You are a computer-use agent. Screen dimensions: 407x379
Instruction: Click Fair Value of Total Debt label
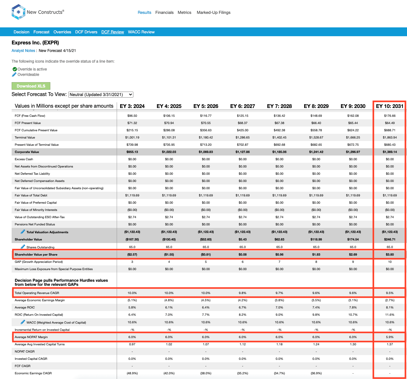click(x=31, y=195)
